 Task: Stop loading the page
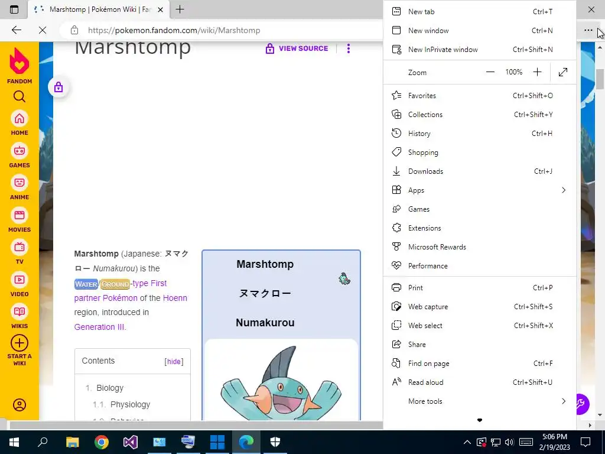pos(43,30)
